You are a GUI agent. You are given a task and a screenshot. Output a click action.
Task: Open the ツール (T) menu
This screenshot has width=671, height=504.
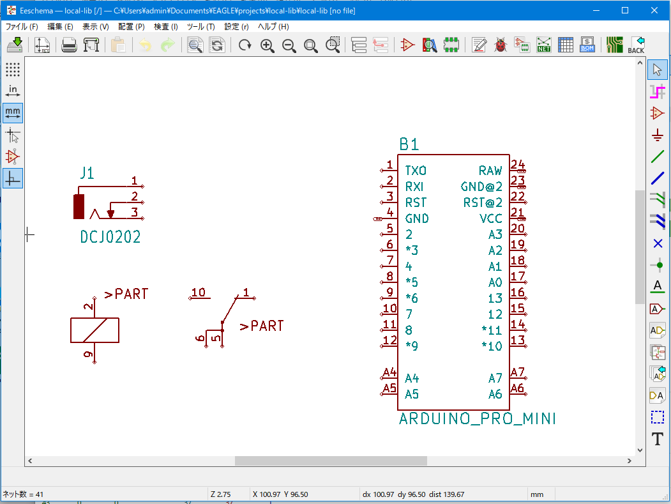tap(200, 27)
